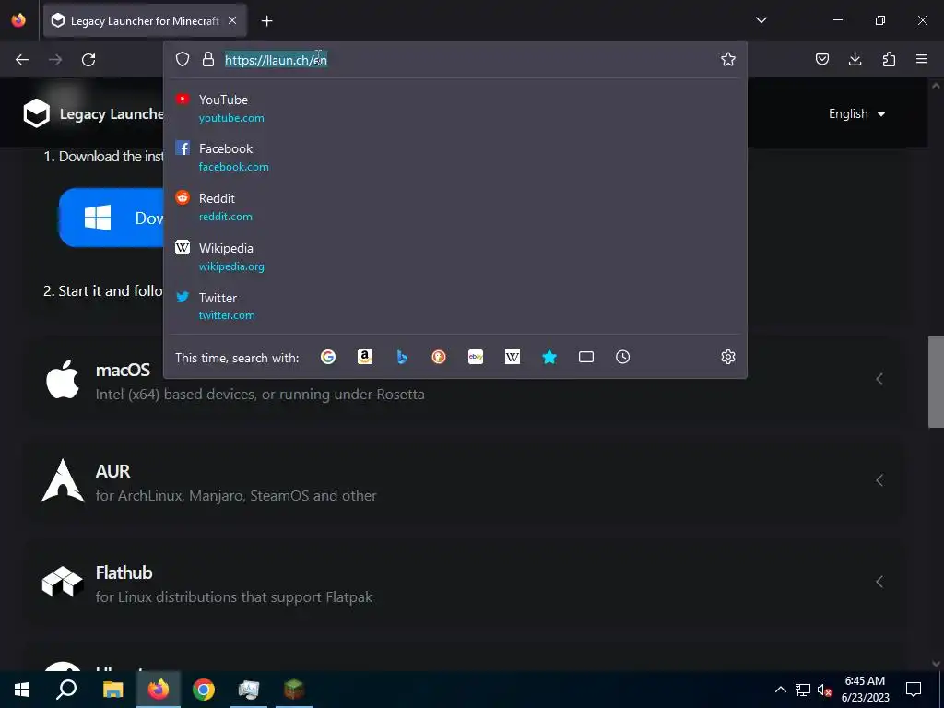Viewport: 944px width, 708px height.
Task: Search this time with DuckDuckGo
Action: (x=439, y=357)
